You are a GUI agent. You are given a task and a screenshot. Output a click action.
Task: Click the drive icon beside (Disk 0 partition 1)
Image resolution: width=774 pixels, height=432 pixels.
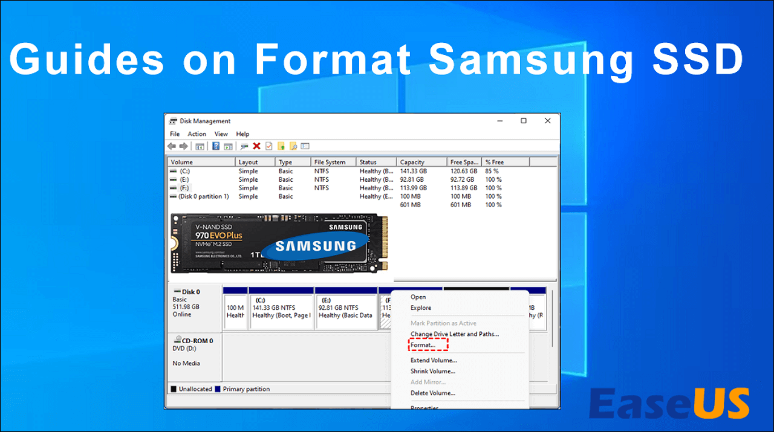pos(174,197)
